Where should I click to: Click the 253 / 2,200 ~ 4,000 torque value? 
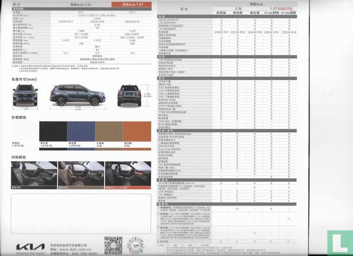pyautogui.click(x=132, y=37)
